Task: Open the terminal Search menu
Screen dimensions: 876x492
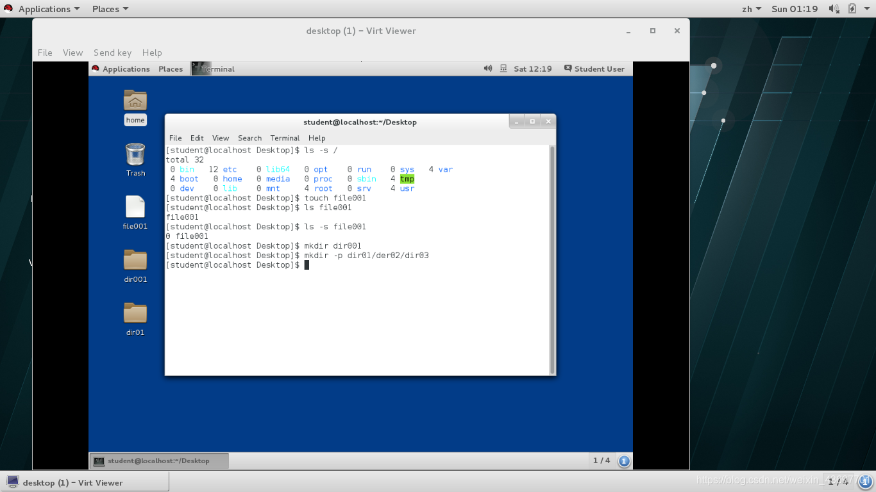Action: tap(249, 138)
